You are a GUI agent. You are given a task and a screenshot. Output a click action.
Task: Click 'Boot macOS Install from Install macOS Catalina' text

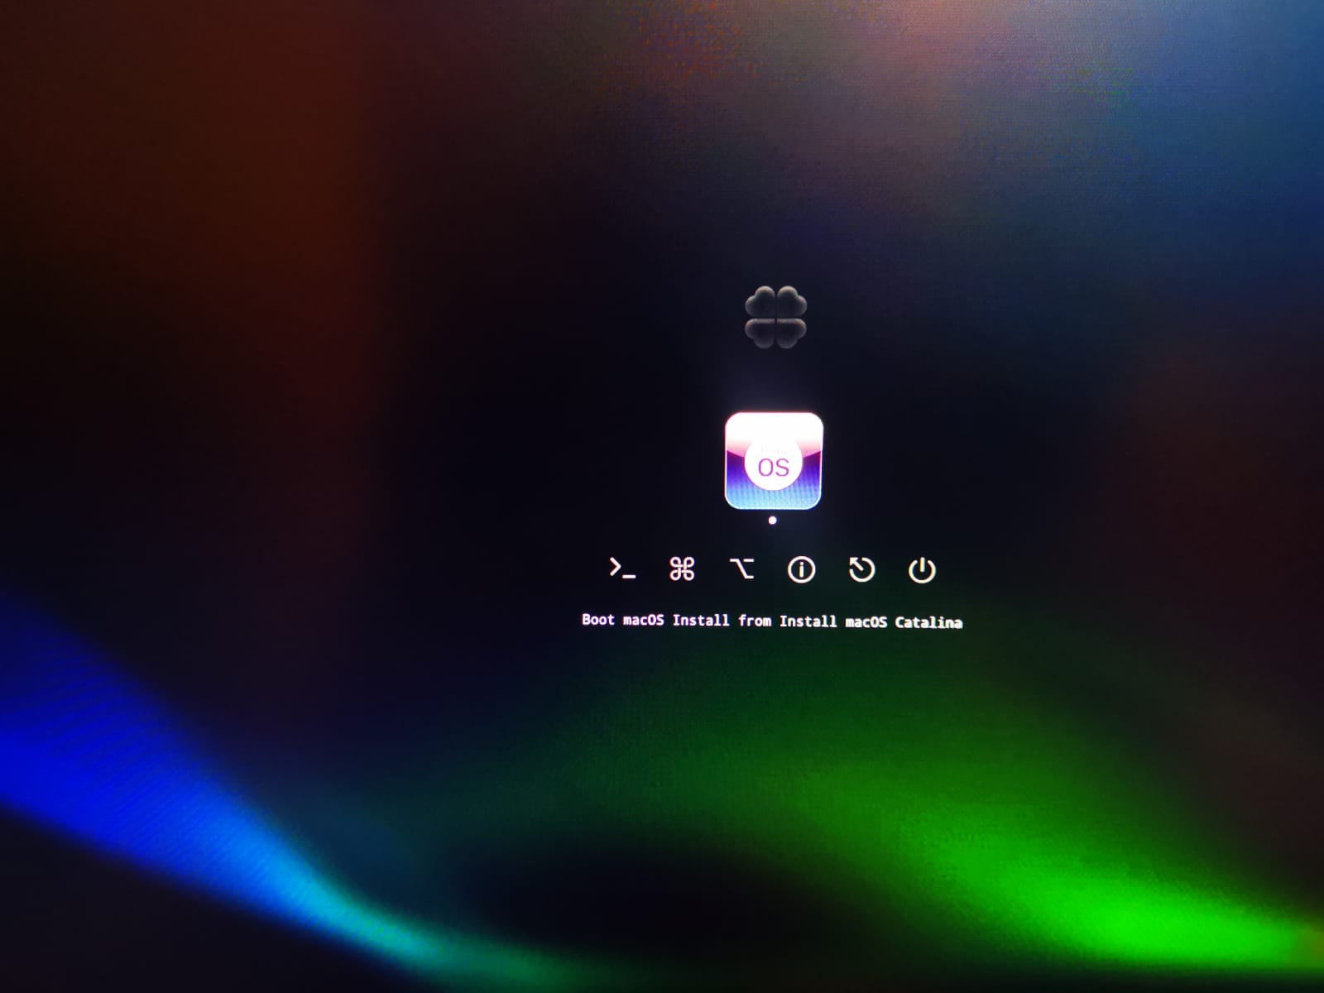tap(772, 621)
